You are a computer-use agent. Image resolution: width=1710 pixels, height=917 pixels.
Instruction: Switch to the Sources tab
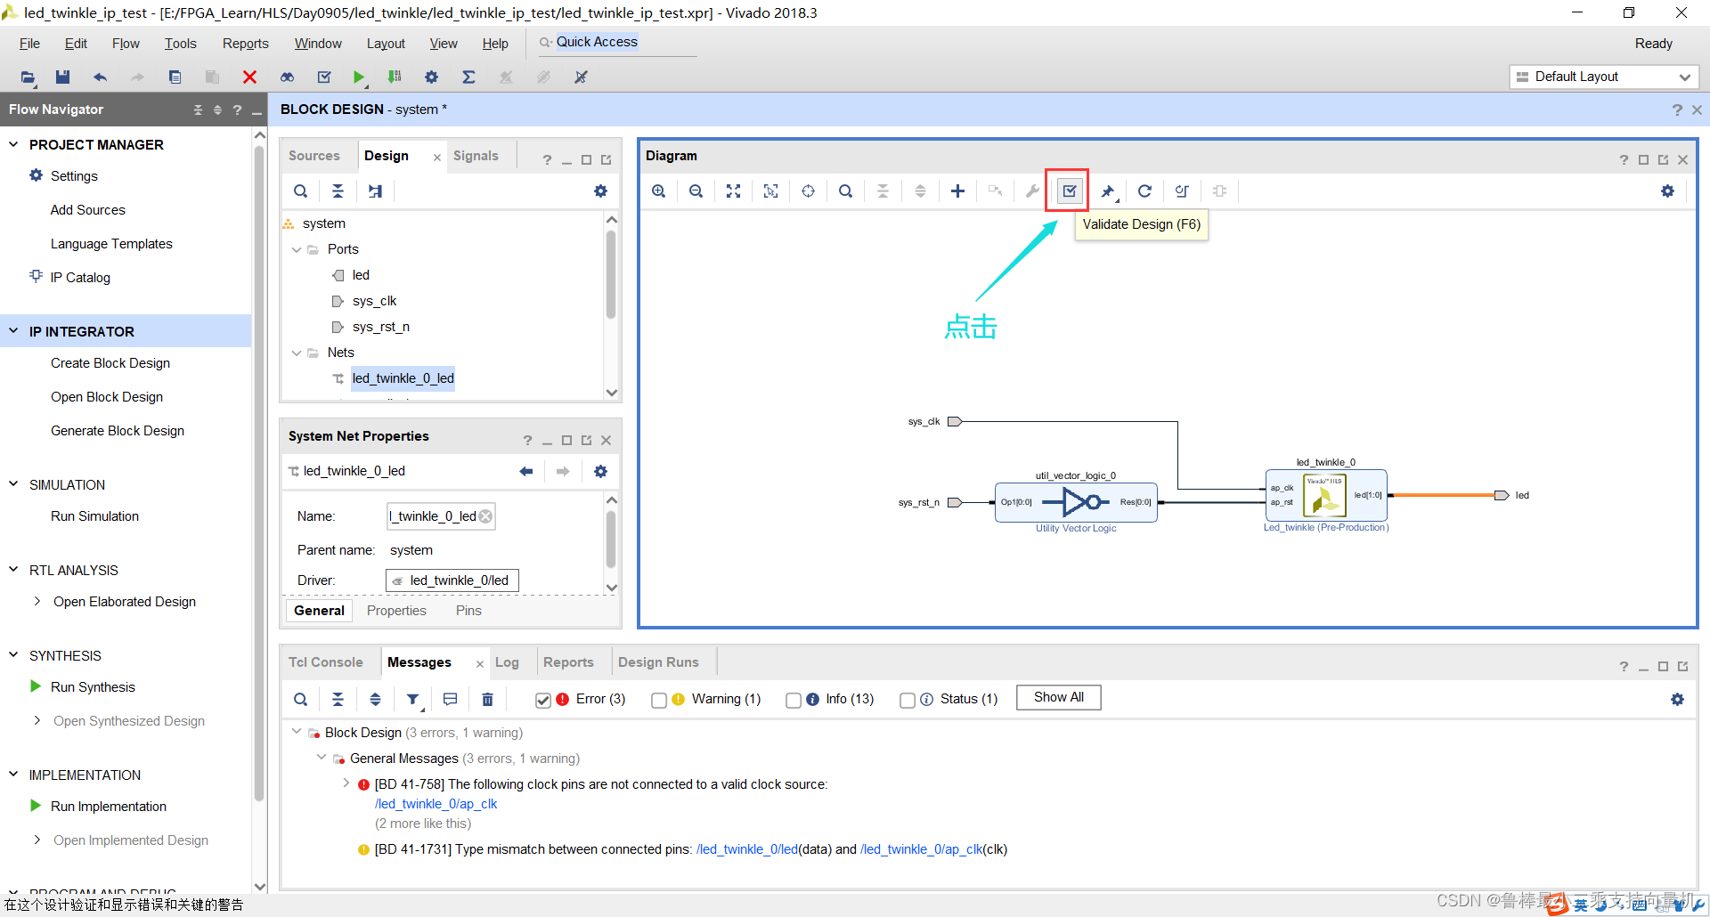point(313,156)
